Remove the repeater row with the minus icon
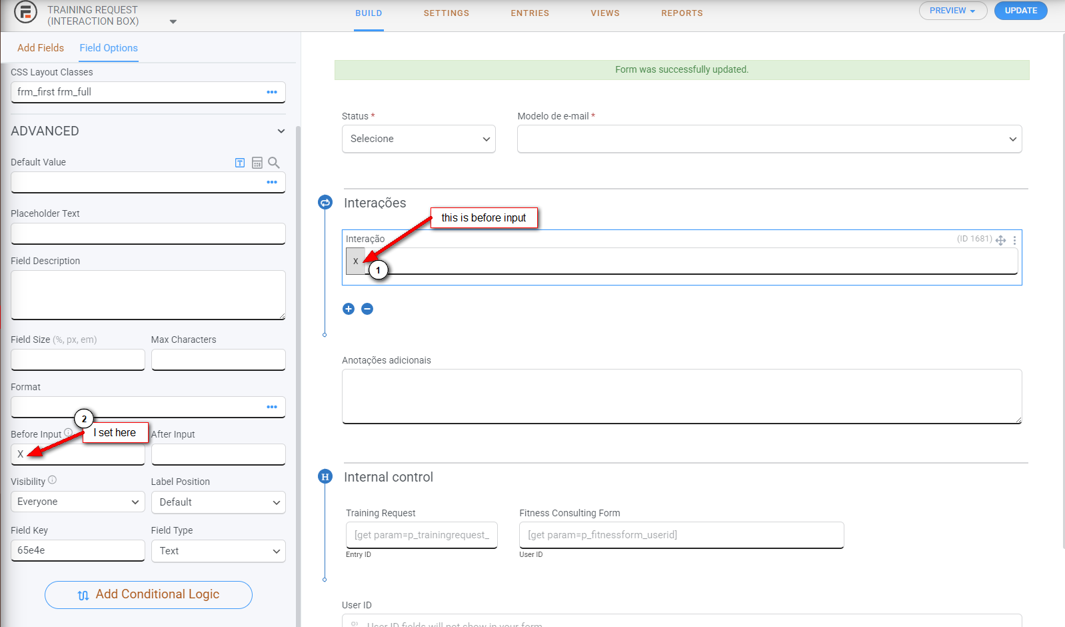This screenshot has height=627, width=1065. coord(367,309)
